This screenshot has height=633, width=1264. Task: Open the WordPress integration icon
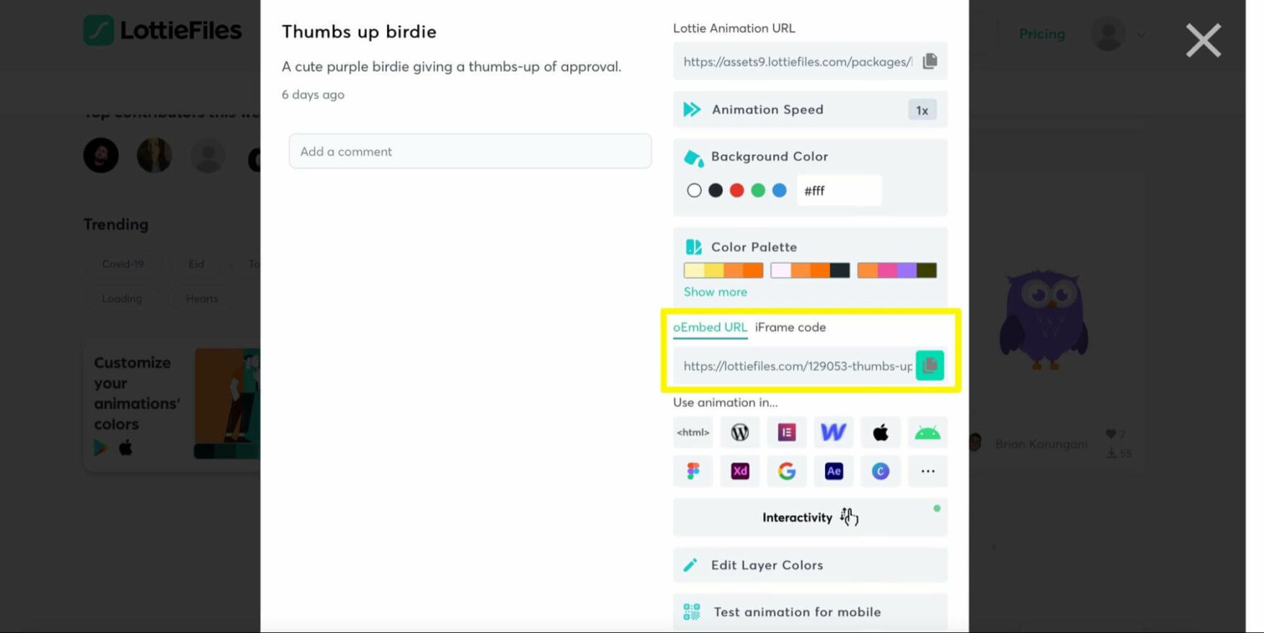click(x=739, y=432)
